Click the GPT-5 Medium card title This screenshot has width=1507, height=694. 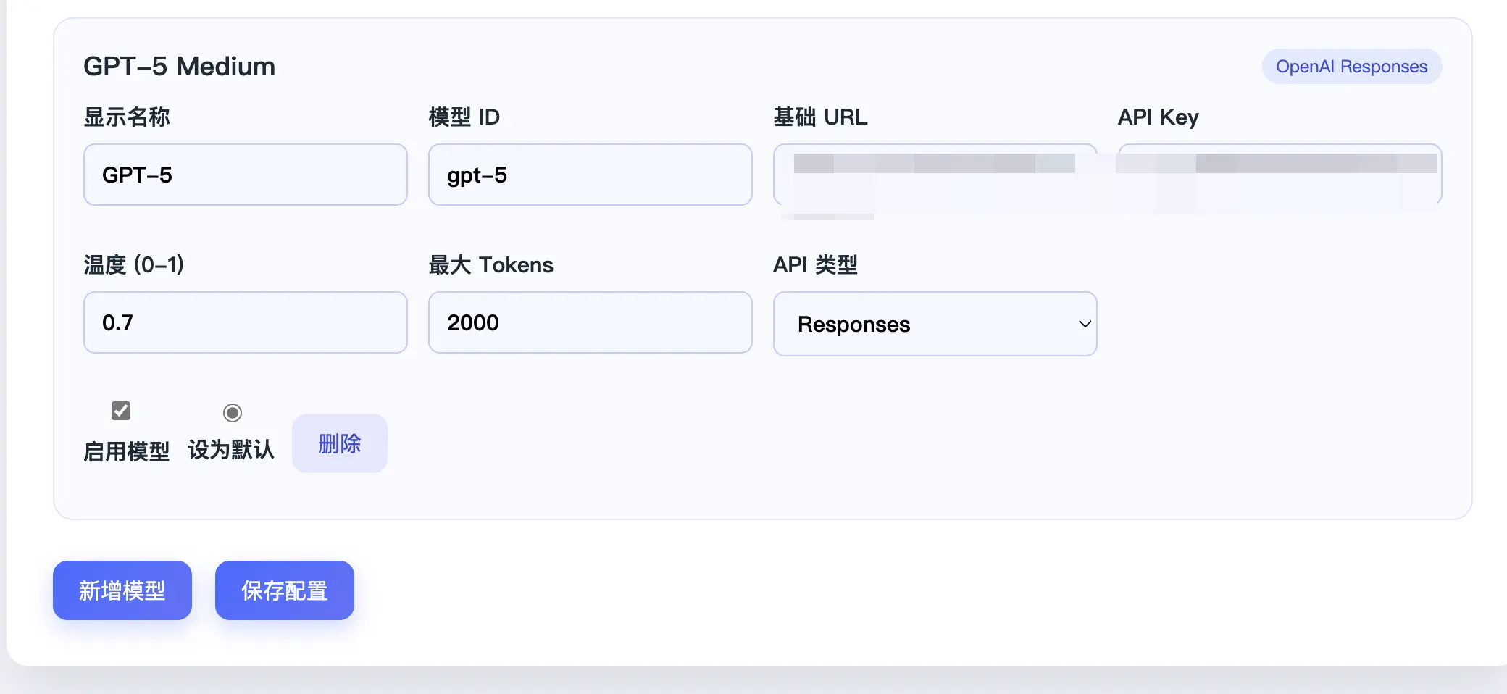pyautogui.click(x=179, y=67)
